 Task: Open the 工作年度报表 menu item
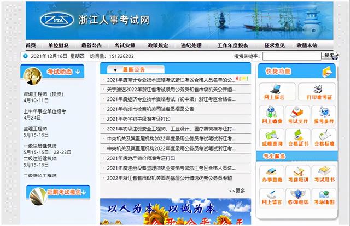pos(233,45)
